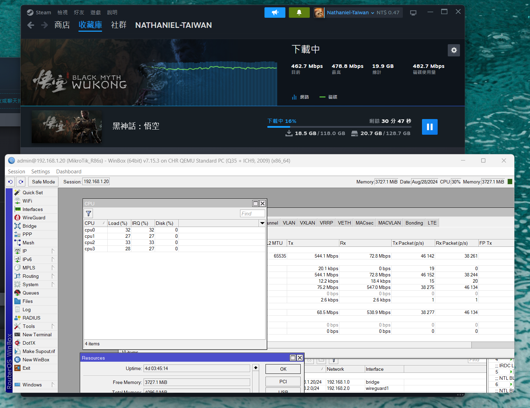Switch to the VLAN tab
This screenshot has width=530, height=408.
289,223
